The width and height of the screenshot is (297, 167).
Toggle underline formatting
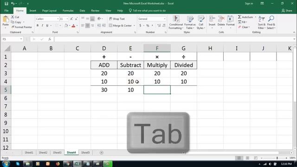tap(47, 26)
